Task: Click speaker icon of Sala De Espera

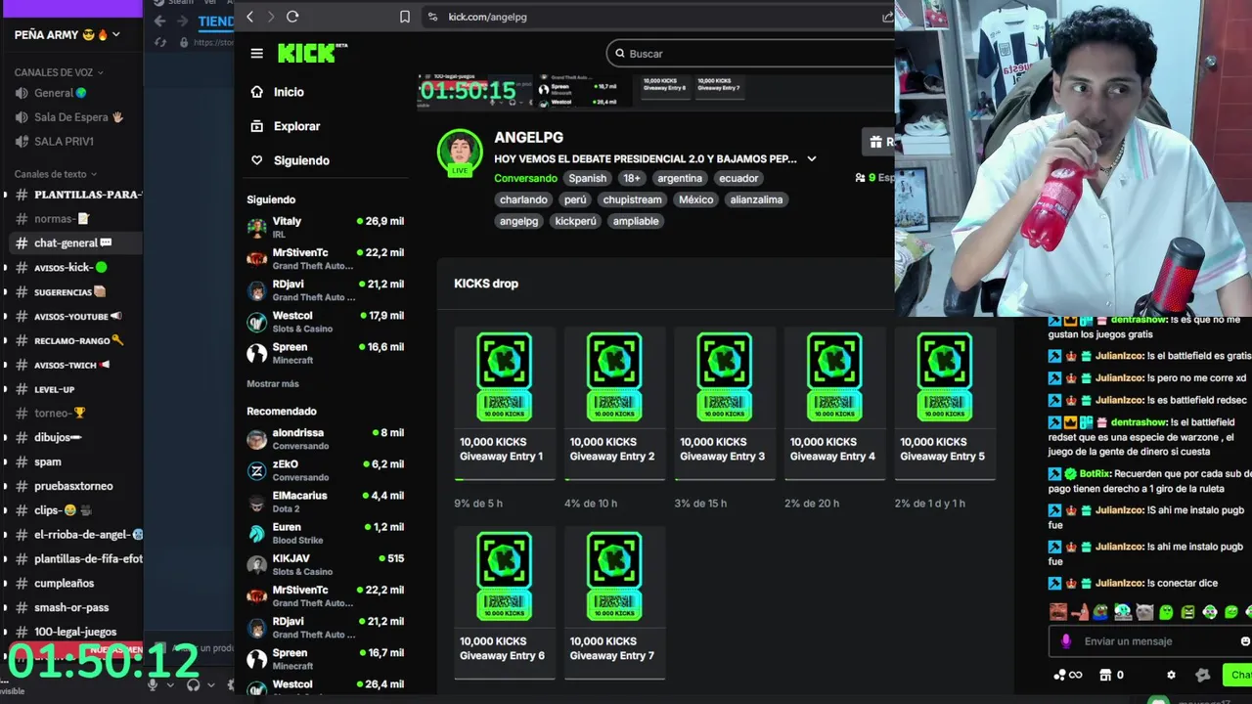Action: [22, 117]
